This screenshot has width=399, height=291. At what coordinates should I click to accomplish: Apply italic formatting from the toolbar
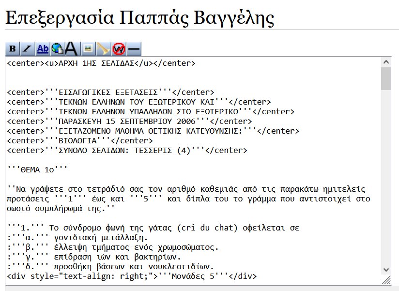coord(27,48)
